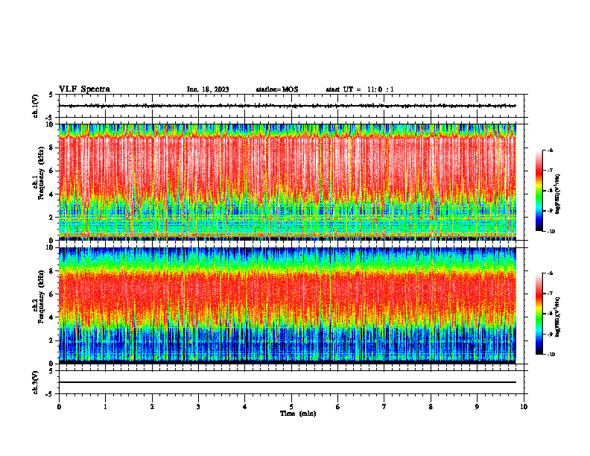590x456 pixels.
Task: Click the ch.1 spectrogram panel
Action: (x=288, y=182)
